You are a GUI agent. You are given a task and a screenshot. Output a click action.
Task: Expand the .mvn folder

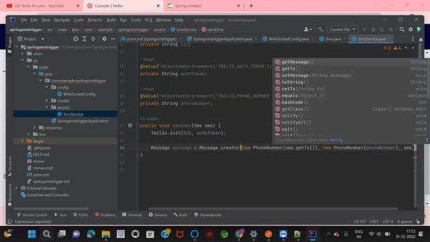(22, 54)
